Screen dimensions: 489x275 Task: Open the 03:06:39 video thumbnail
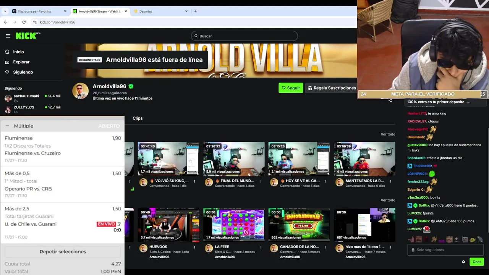click(x=364, y=159)
